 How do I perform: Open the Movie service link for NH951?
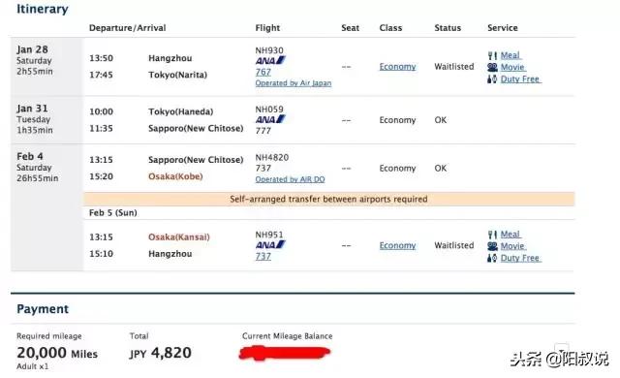coord(512,246)
